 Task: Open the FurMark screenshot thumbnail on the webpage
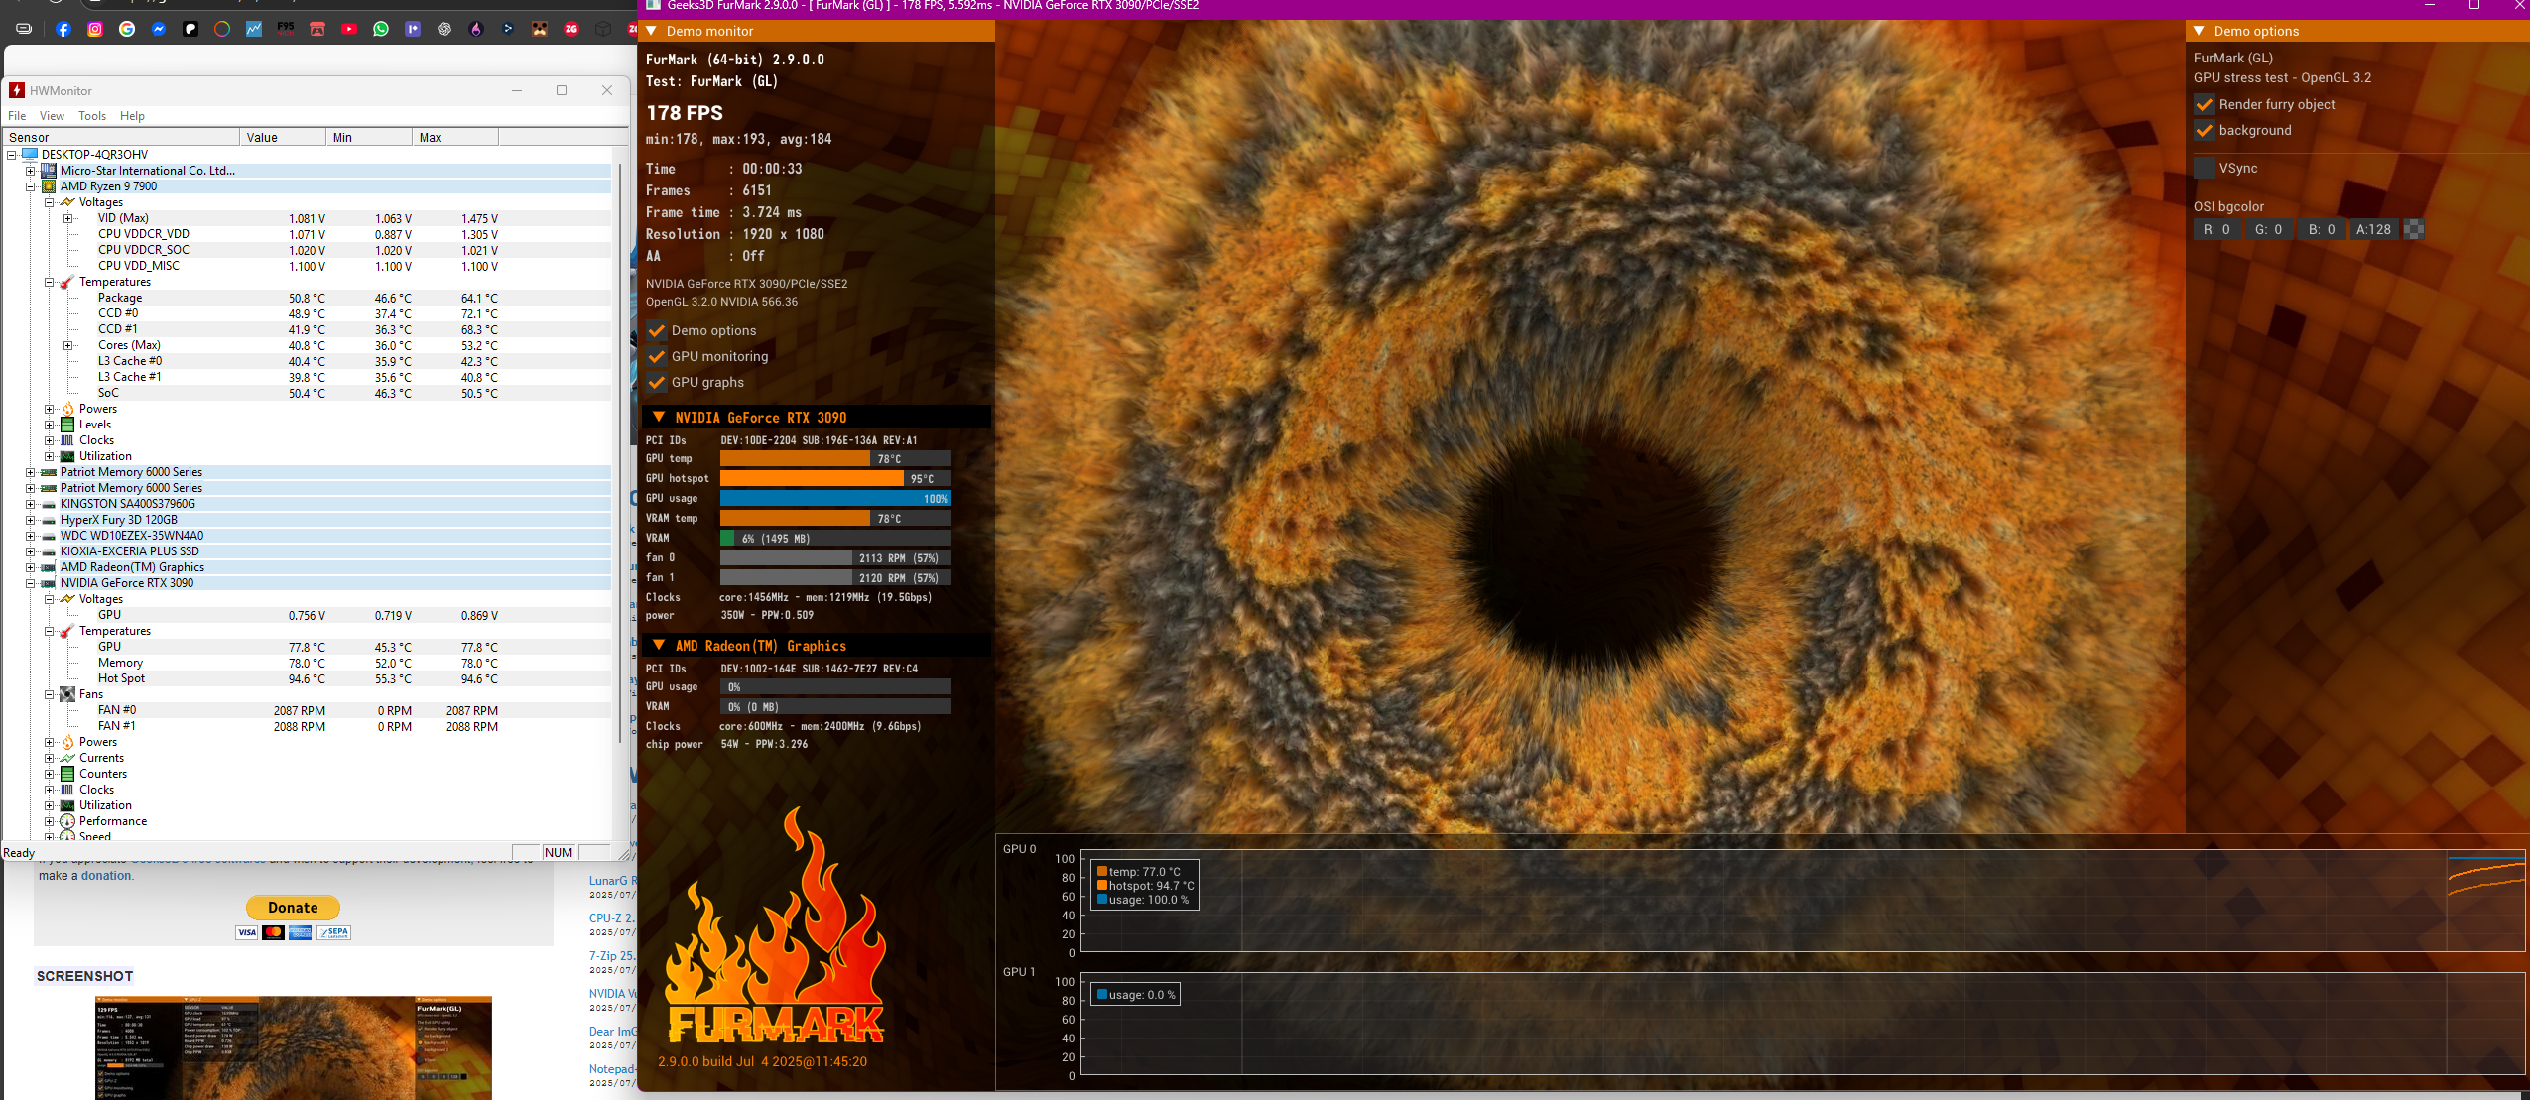[x=294, y=1047]
